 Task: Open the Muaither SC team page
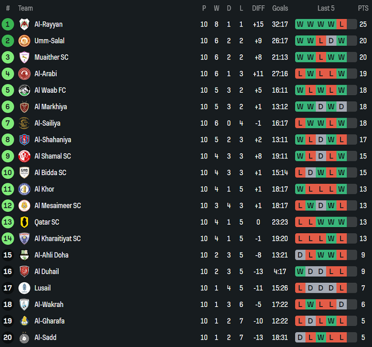[x=51, y=57]
